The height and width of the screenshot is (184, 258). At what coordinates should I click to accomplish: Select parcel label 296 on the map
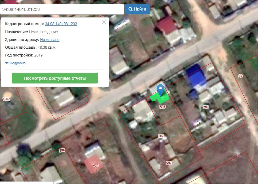click(62, 151)
